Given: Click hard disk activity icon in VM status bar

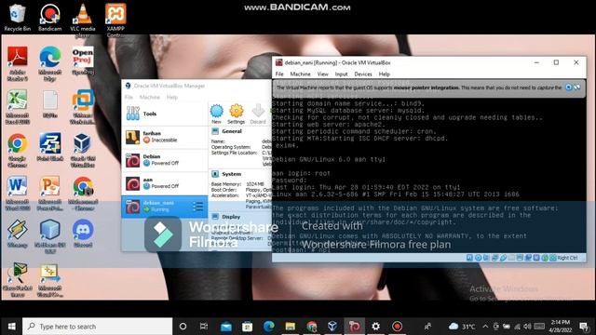Looking at the screenshot, I should [469, 258].
